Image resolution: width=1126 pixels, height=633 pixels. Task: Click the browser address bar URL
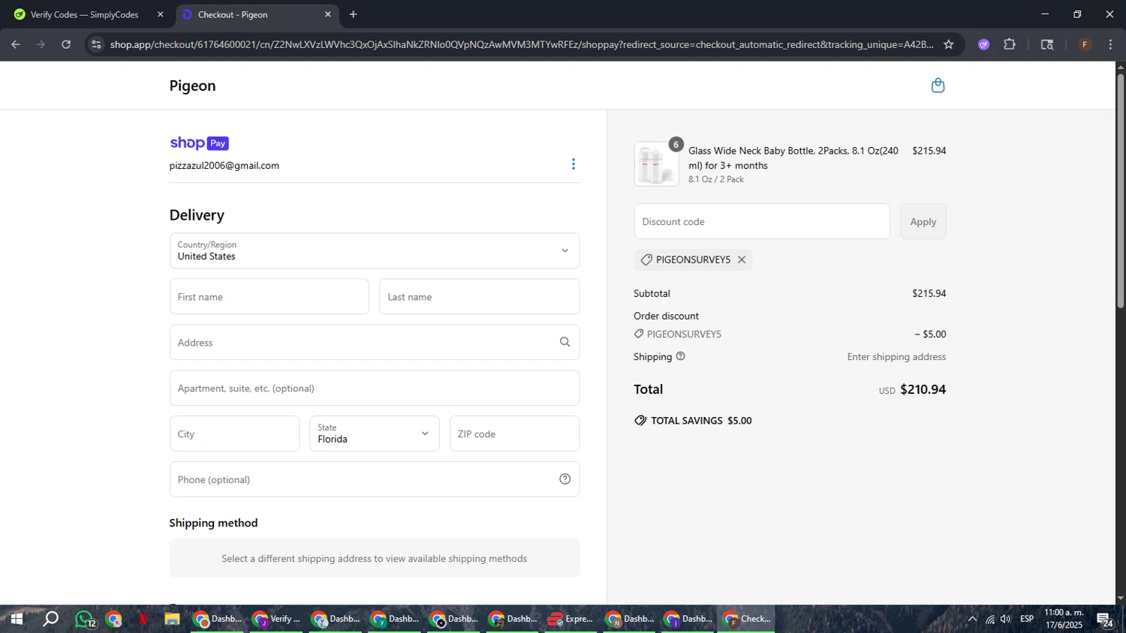click(x=522, y=44)
